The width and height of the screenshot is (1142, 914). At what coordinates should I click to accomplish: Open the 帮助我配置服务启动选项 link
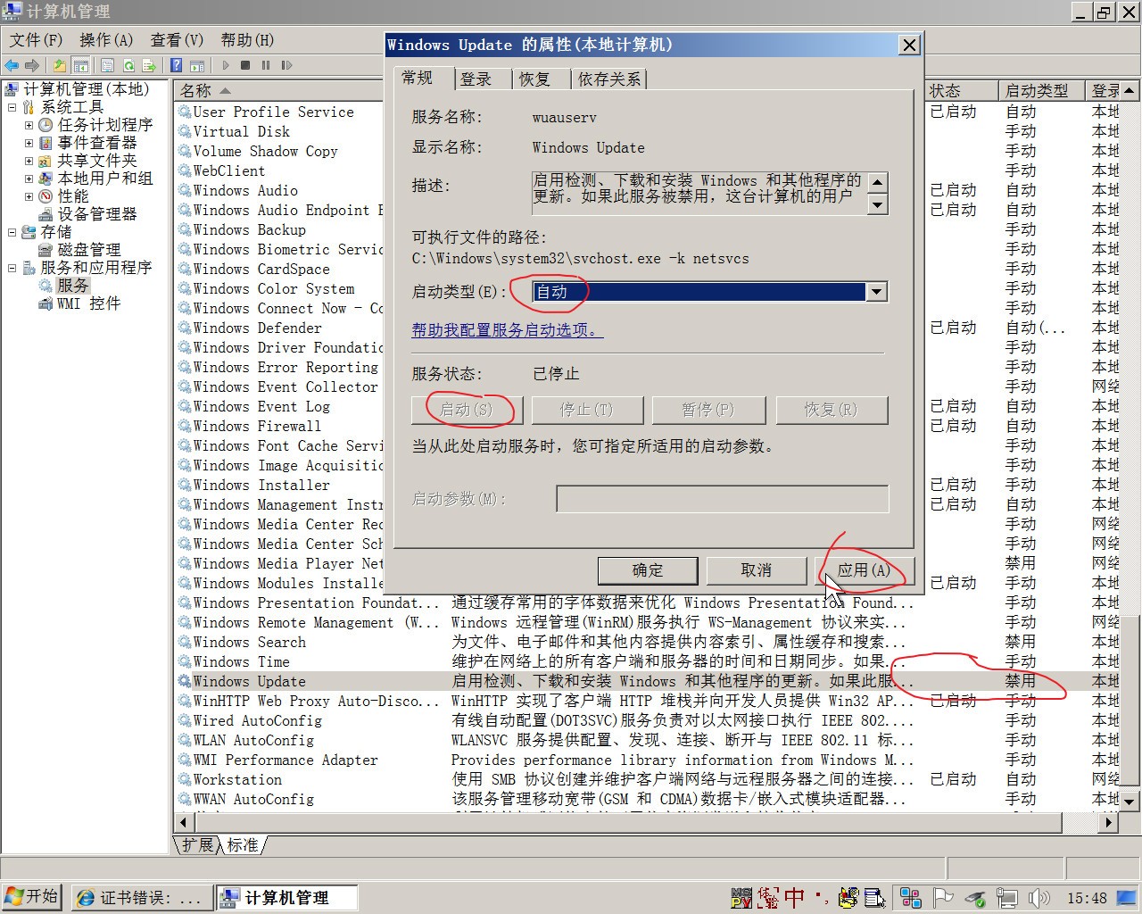tap(508, 330)
